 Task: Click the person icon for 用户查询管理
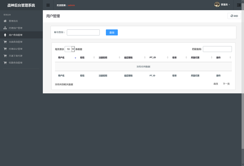(x=5, y=35)
